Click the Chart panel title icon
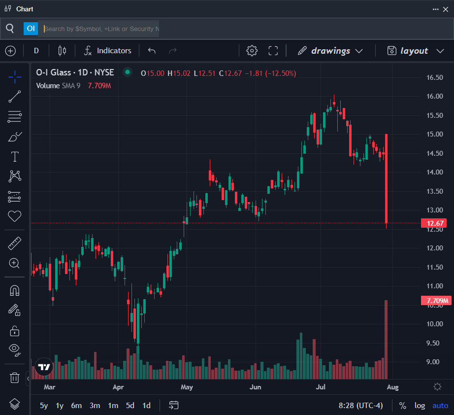Viewport: 454px width, 415px height. click(8, 9)
